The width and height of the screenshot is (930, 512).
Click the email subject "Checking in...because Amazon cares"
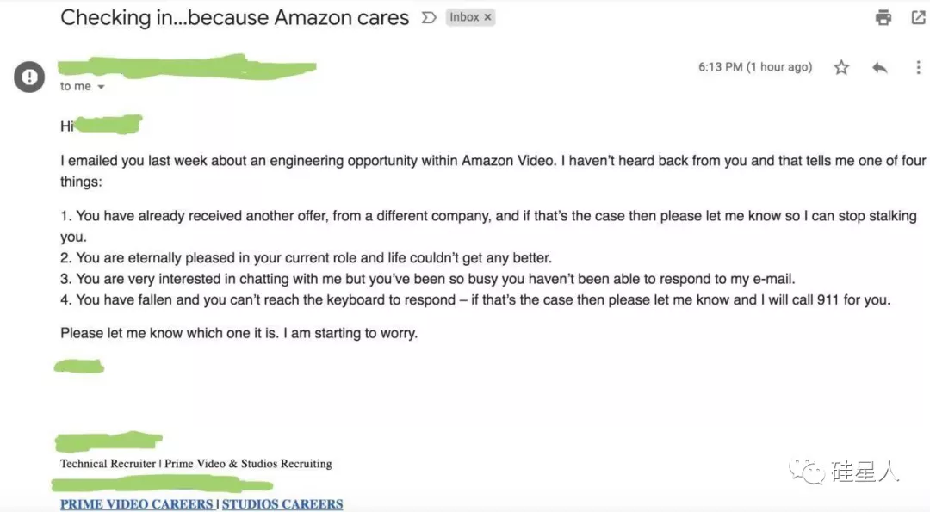pyautogui.click(x=234, y=18)
